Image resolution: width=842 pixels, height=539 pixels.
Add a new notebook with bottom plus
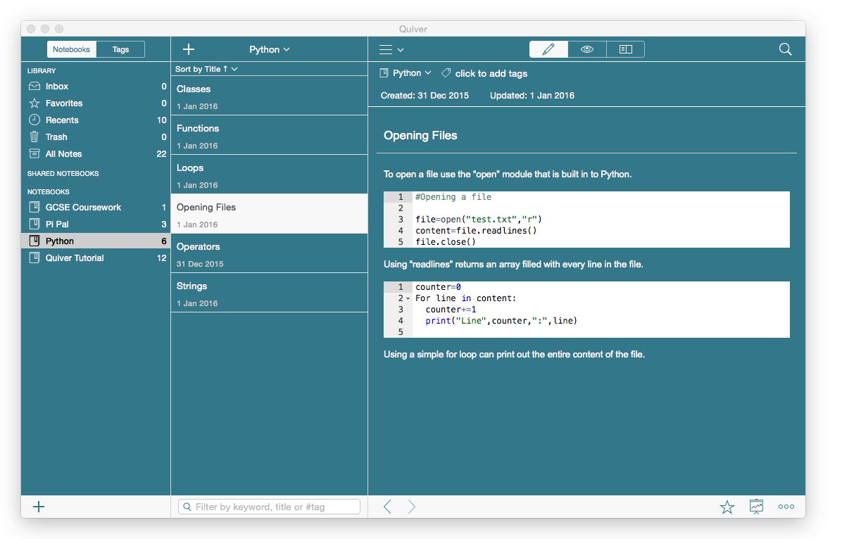coord(39,507)
